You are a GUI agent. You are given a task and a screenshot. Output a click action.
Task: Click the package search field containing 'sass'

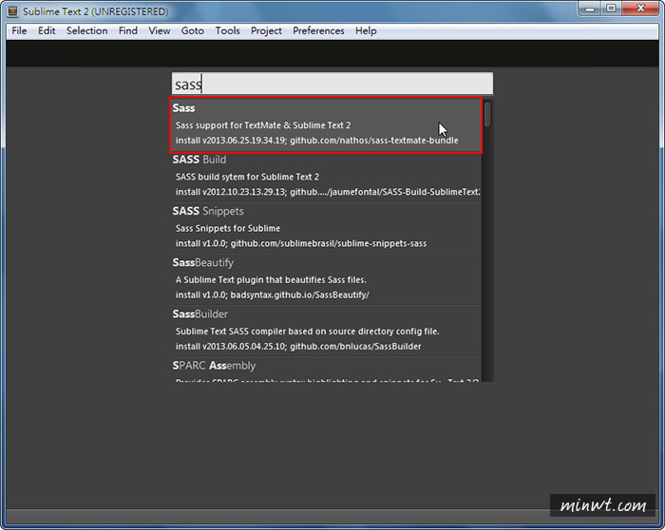click(332, 84)
